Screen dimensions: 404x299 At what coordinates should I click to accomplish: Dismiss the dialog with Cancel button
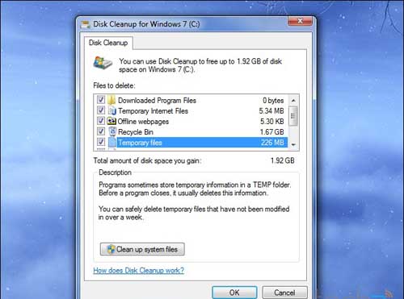[x=284, y=293]
